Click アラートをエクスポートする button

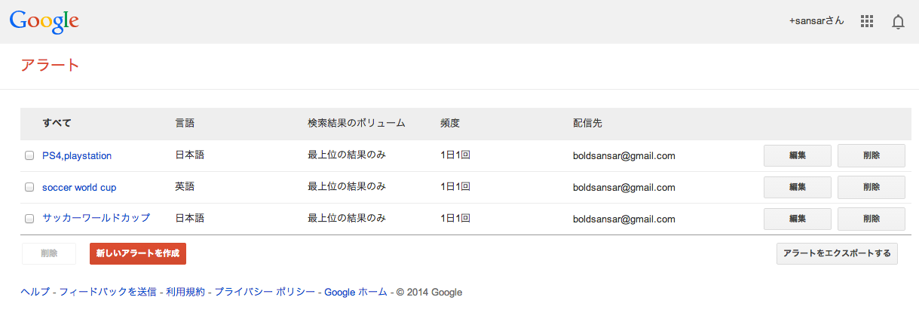coord(838,253)
